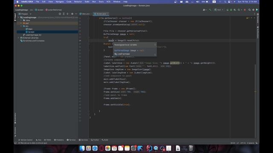Open the Refactor menu
This screenshot has width=273, height=153.
(78, 2)
